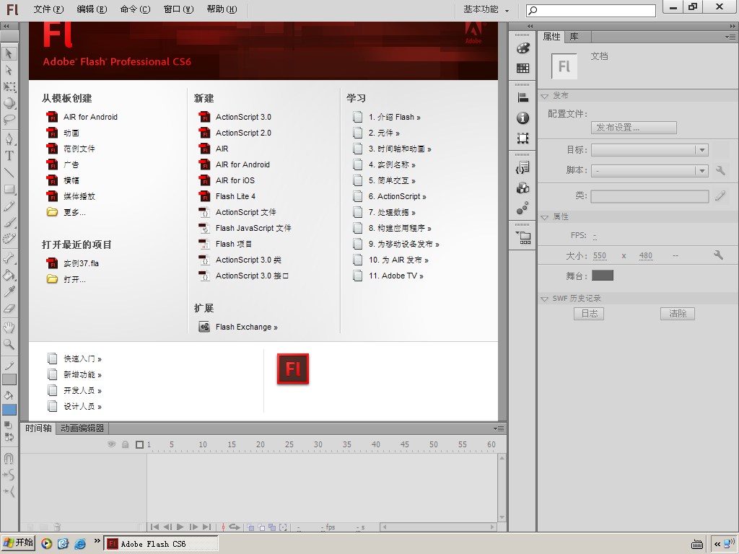
Task: Open the properties panel options menu
Action: (x=730, y=37)
